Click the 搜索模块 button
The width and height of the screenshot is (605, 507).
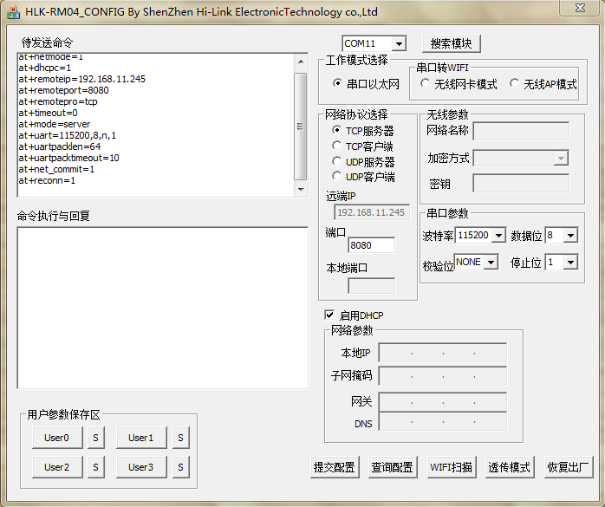[452, 43]
